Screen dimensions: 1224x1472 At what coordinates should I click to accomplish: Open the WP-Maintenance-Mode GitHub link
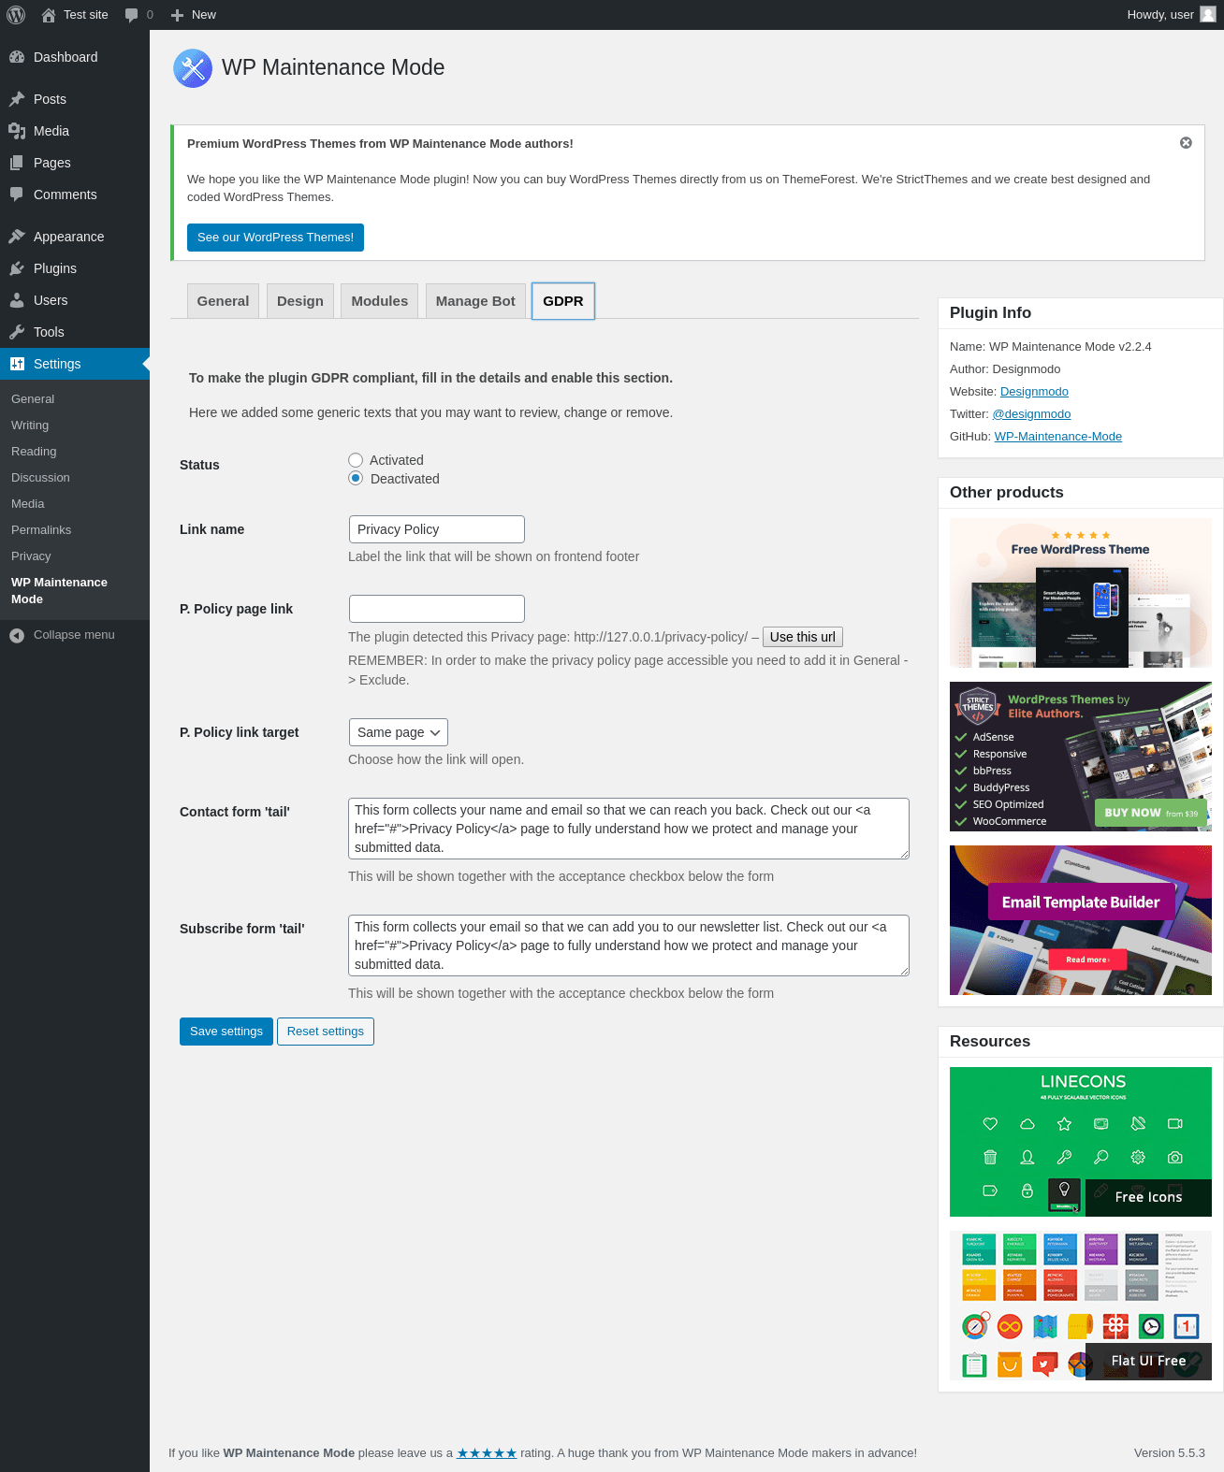click(1058, 437)
